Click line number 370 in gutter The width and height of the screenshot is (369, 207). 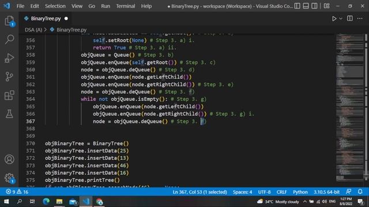pos(31,143)
